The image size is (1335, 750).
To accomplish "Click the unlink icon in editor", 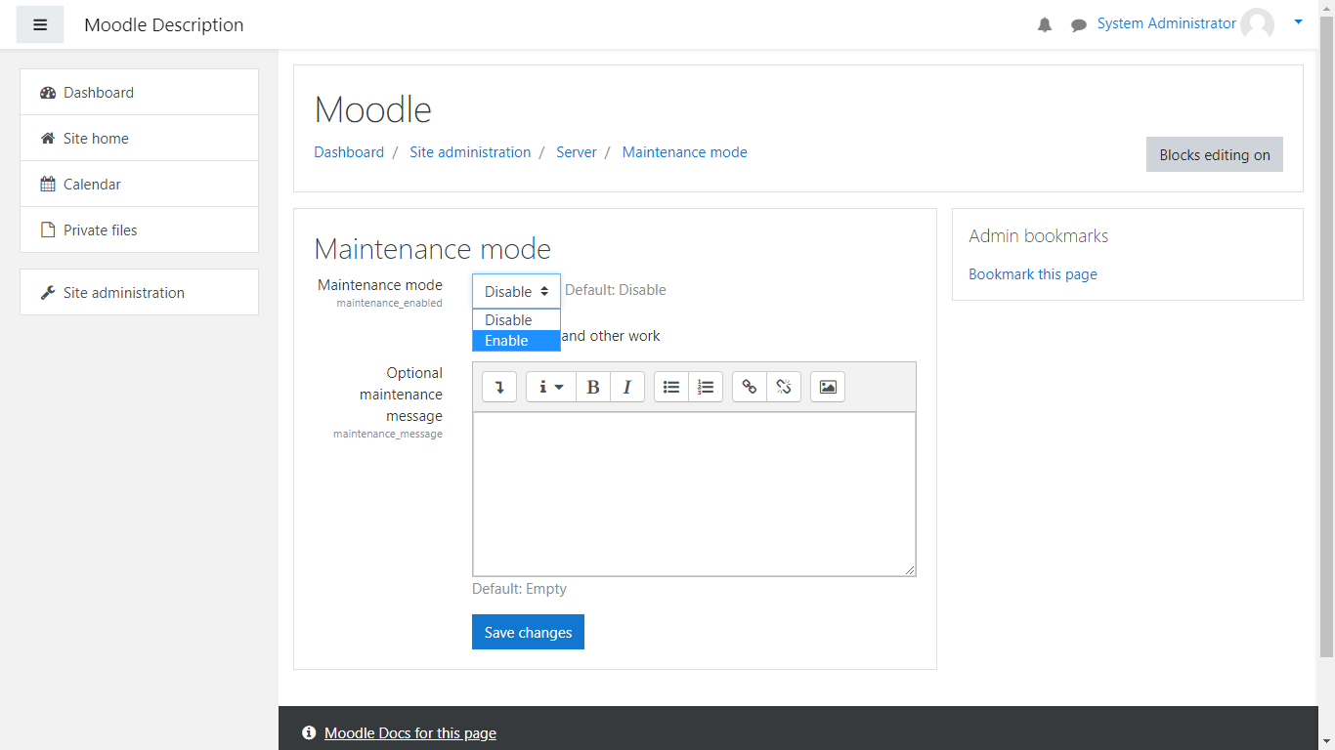I will click(x=784, y=387).
